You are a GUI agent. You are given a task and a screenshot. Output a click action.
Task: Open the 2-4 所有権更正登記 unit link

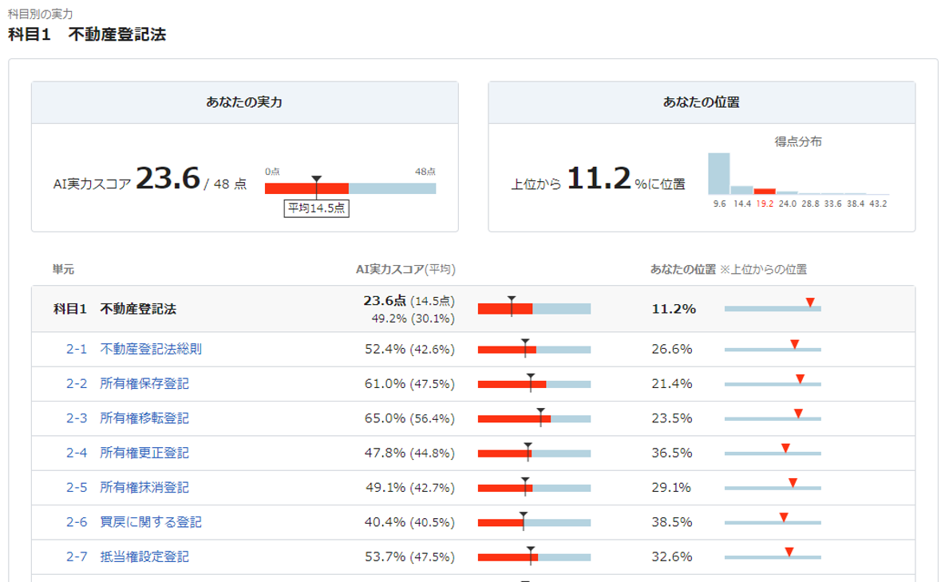(x=127, y=453)
